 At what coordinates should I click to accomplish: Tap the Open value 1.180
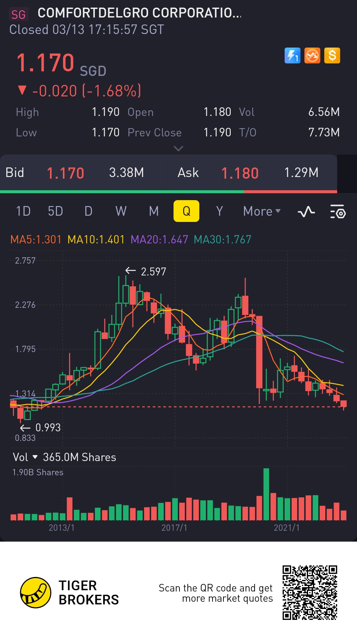(217, 112)
